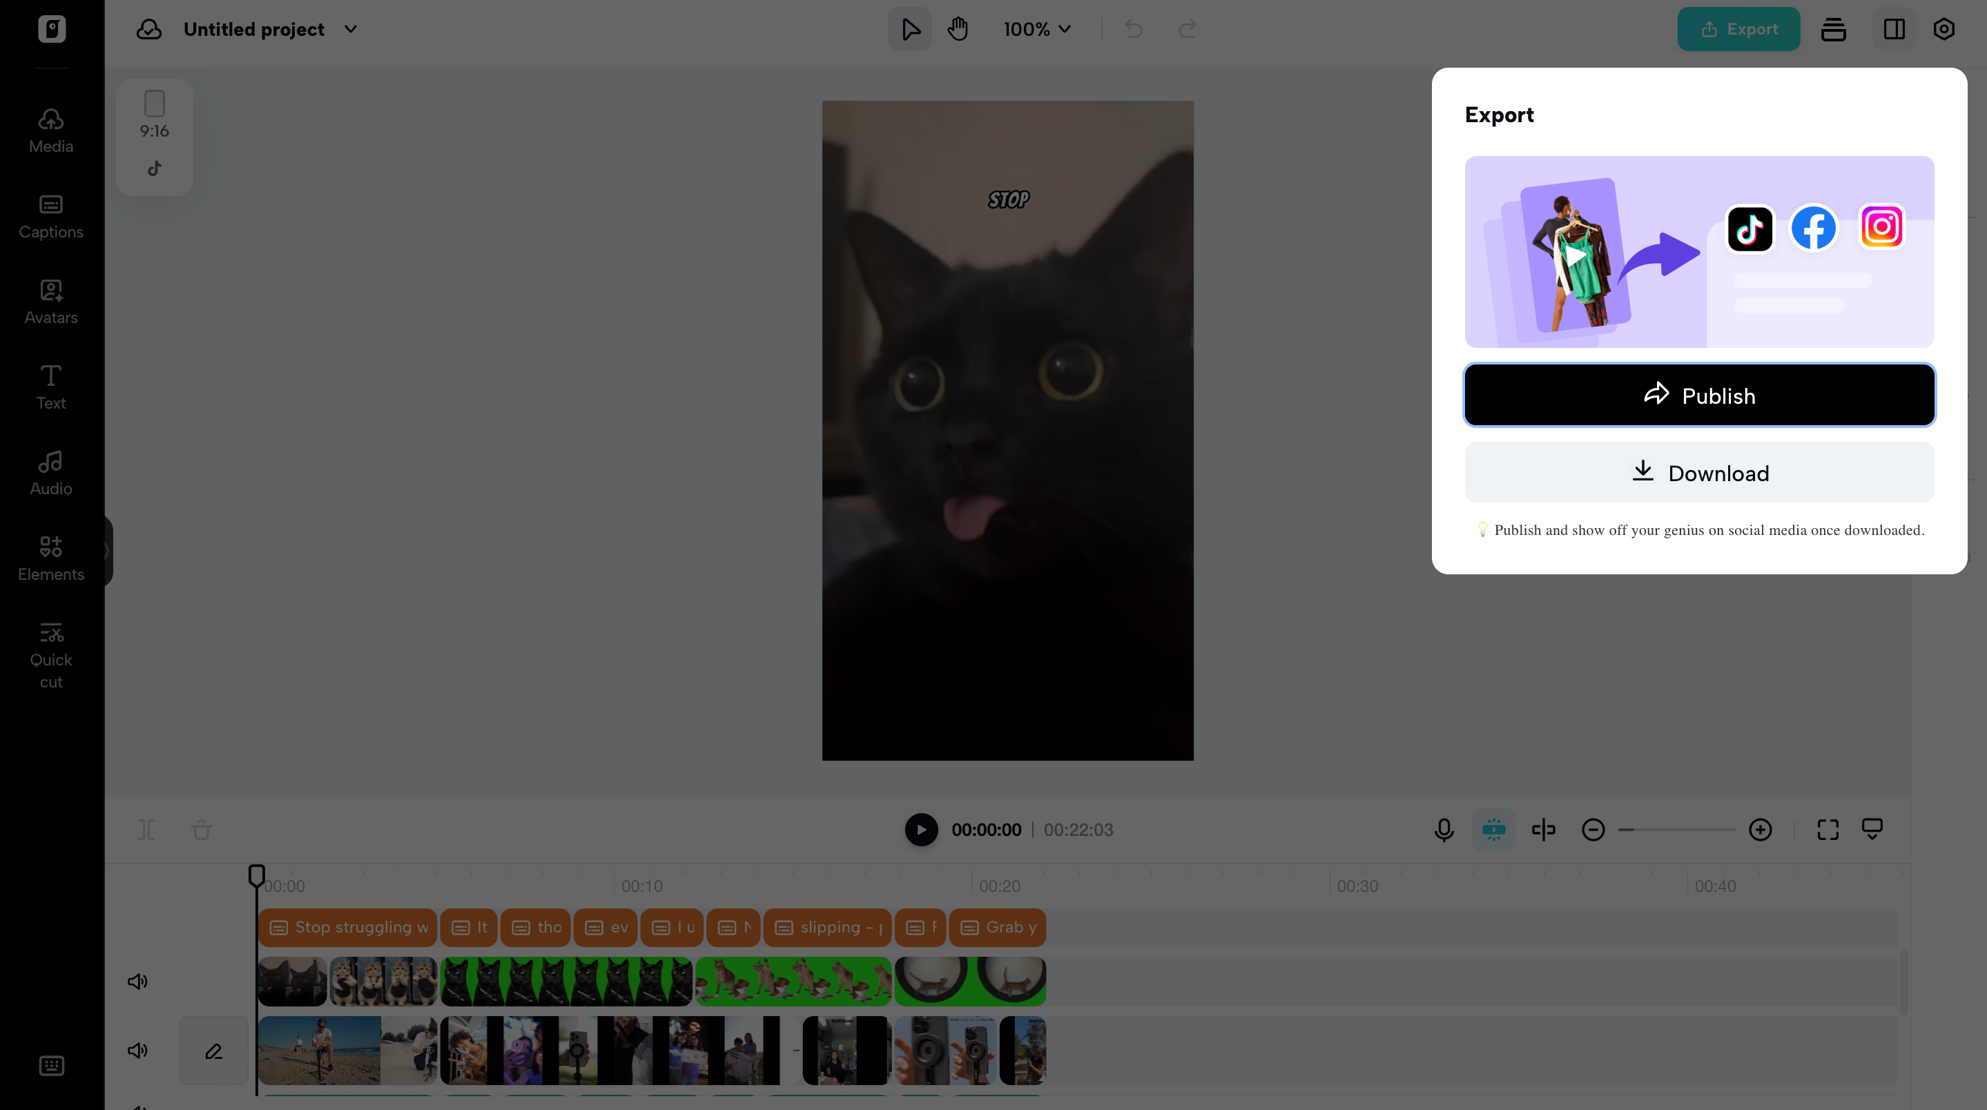This screenshot has width=1987, height=1110.
Task: Open the split clip tool
Action: (1544, 830)
